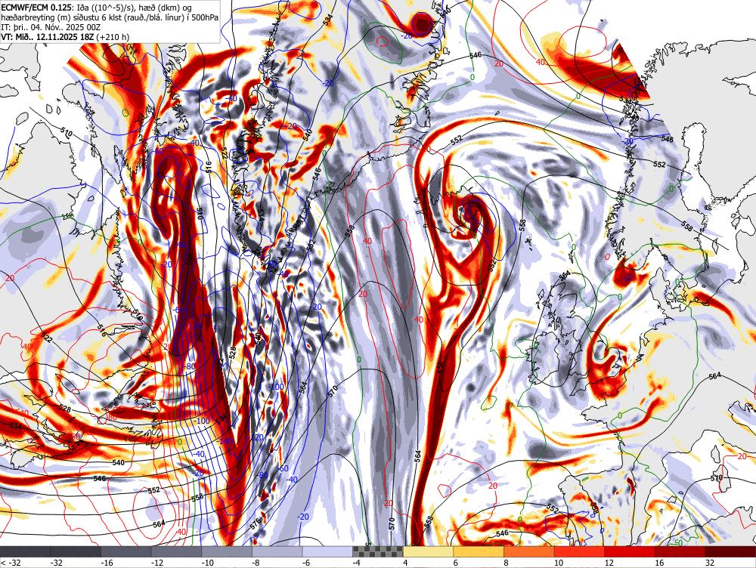Select the legend swatch for -12 to -10
Viewport: 756px width, 568px height.
tap(176, 551)
